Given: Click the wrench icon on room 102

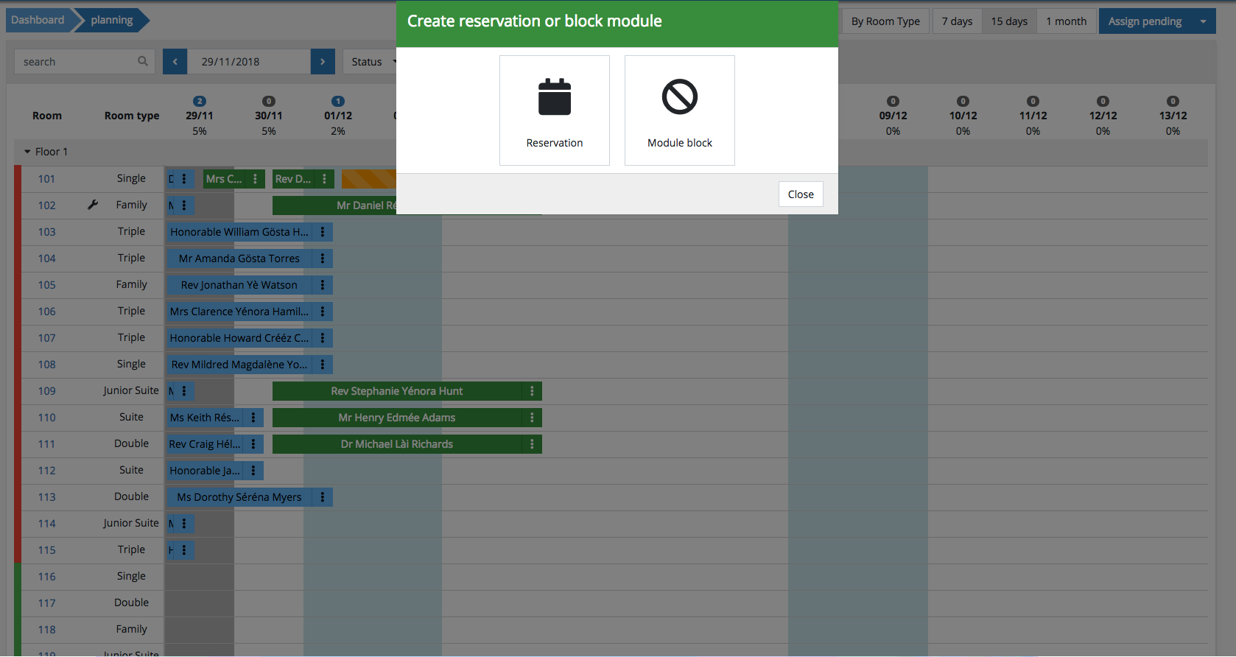Looking at the screenshot, I should click(x=93, y=205).
